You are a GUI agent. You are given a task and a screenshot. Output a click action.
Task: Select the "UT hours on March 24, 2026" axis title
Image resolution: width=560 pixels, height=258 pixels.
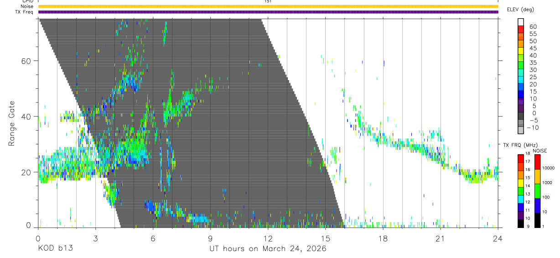268,248
